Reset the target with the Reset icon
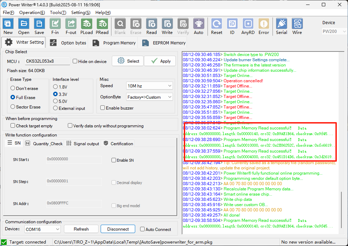The width and height of the screenshot is (348, 246). pyautogui.click(x=217, y=26)
